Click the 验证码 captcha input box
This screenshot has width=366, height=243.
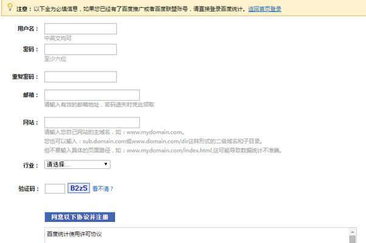(x=55, y=189)
